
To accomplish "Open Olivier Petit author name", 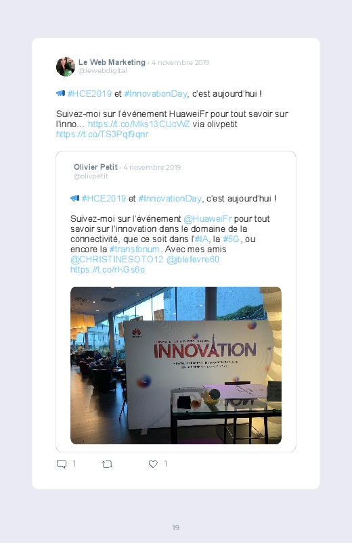I will (x=95, y=167).
